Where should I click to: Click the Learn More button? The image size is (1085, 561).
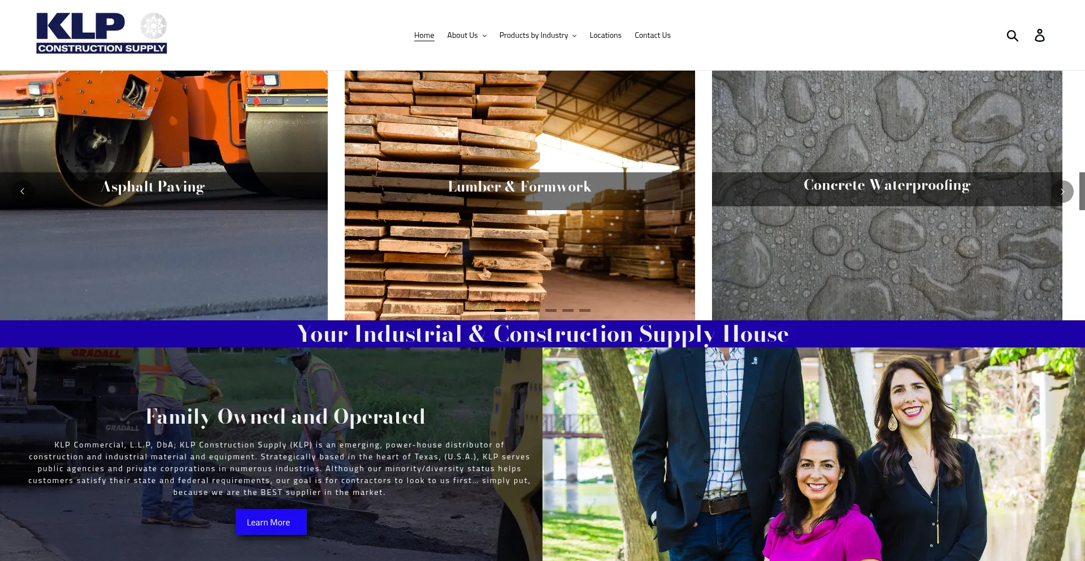(x=271, y=522)
